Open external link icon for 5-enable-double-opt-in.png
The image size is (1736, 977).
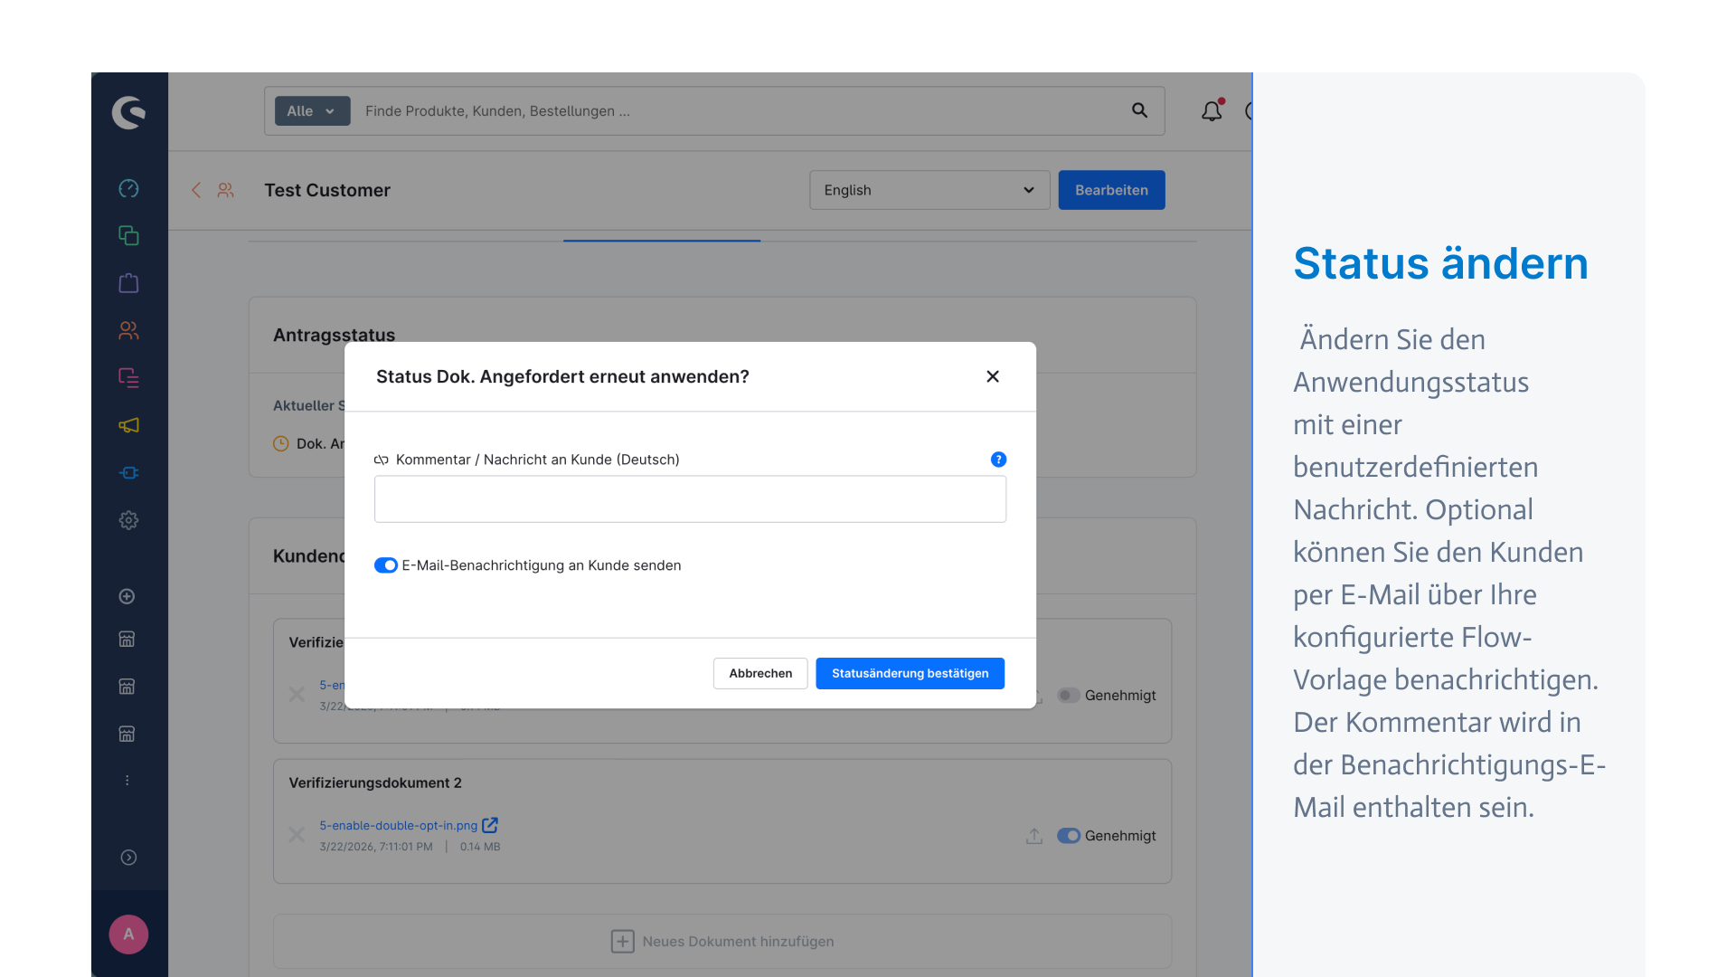tap(490, 825)
